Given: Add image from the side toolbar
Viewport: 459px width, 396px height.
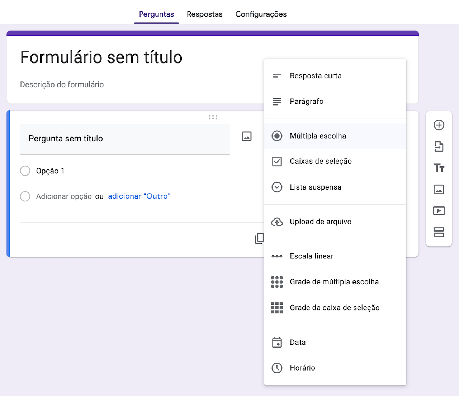Looking at the screenshot, I should point(439,189).
